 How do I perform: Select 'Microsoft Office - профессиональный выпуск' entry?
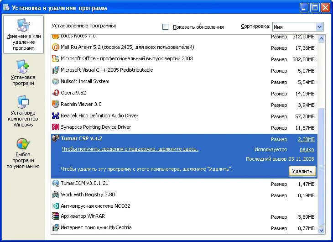(184, 59)
